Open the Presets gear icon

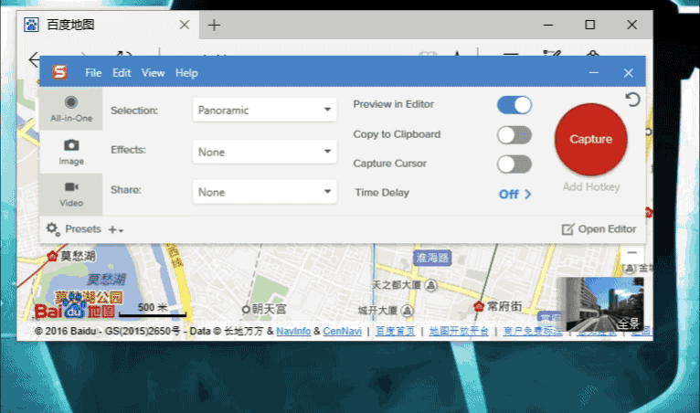click(53, 229)
